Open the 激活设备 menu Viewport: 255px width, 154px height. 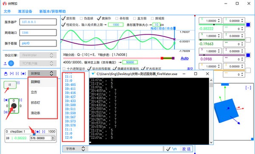point(25,11)
